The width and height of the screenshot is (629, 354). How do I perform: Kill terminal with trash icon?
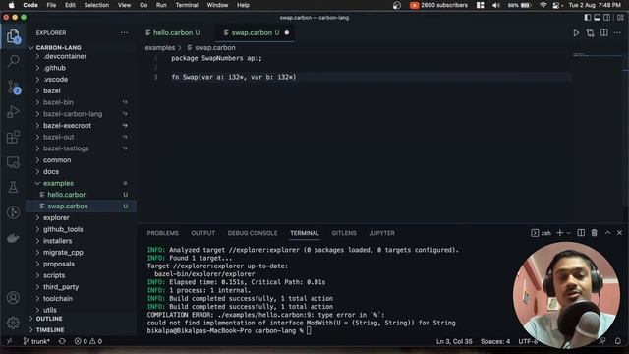tap(594, 233)
